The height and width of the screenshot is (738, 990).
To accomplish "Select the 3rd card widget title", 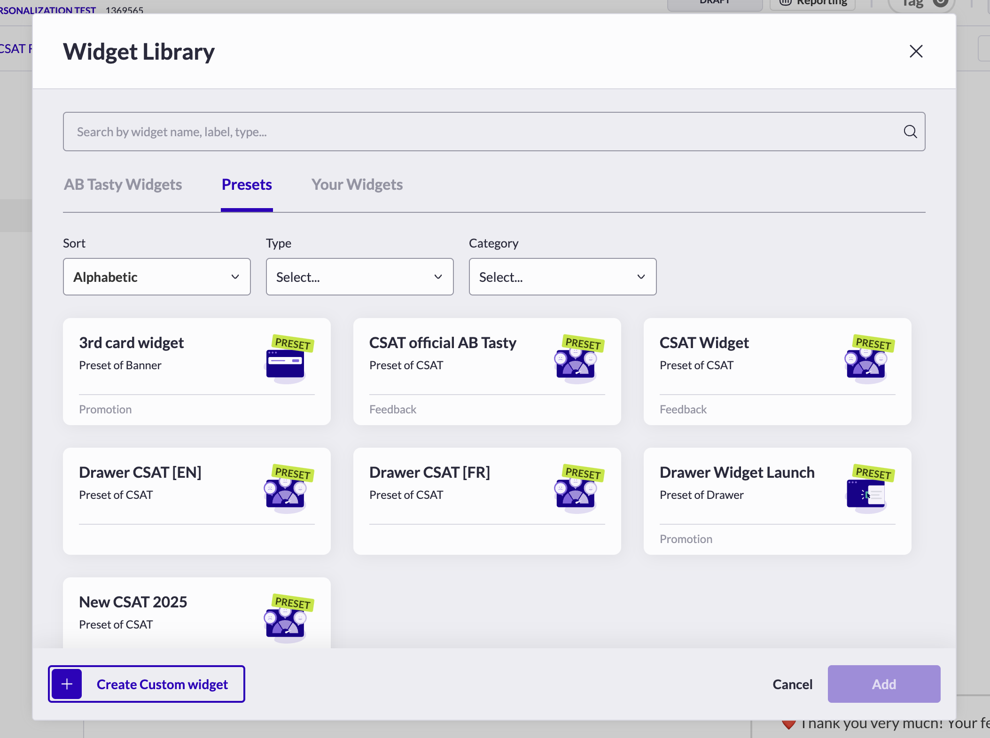I will pyautogui.click(x=132, y=343).
